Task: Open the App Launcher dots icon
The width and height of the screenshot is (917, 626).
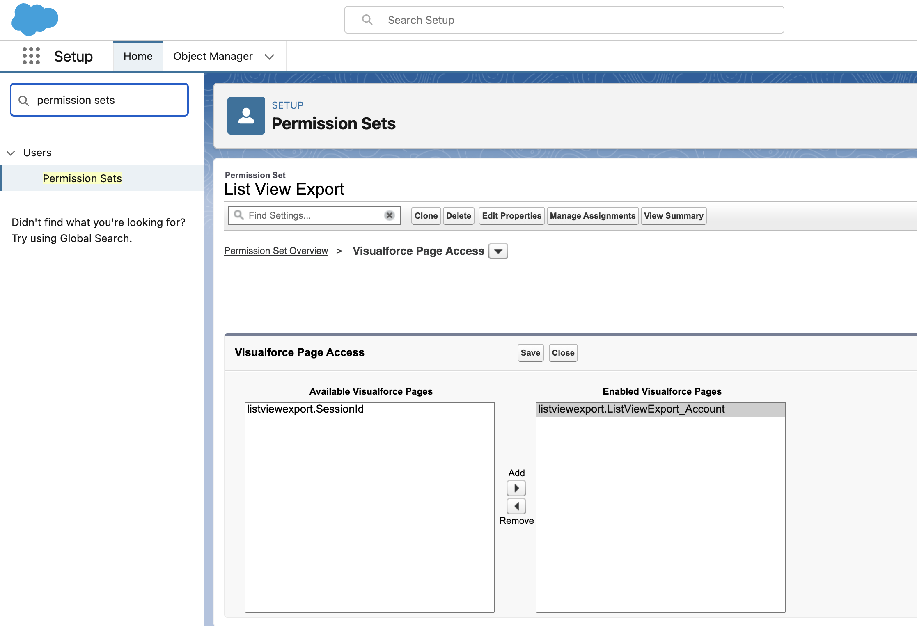Action: click(31, 56)
